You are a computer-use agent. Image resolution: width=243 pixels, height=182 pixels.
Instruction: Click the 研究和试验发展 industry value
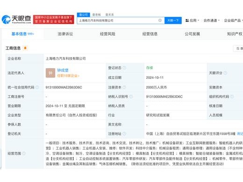[x=157, y=115]
